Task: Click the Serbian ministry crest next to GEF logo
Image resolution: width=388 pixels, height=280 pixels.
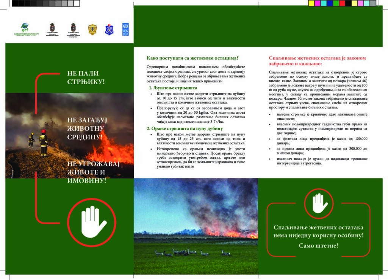Action: tap(52, 30)
